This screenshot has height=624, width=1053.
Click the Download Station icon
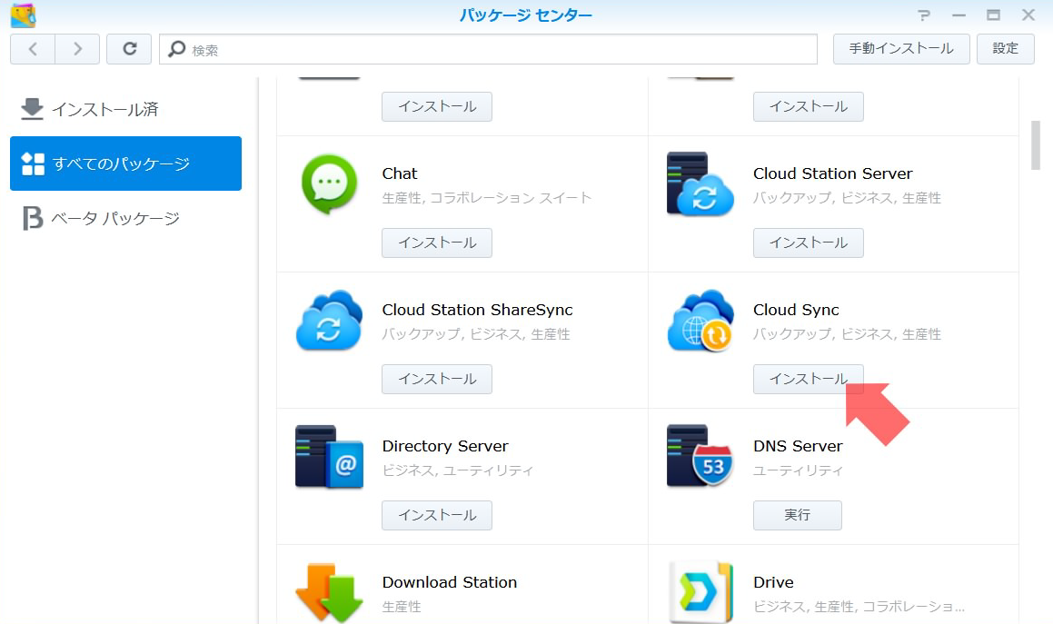pos(329,592)
